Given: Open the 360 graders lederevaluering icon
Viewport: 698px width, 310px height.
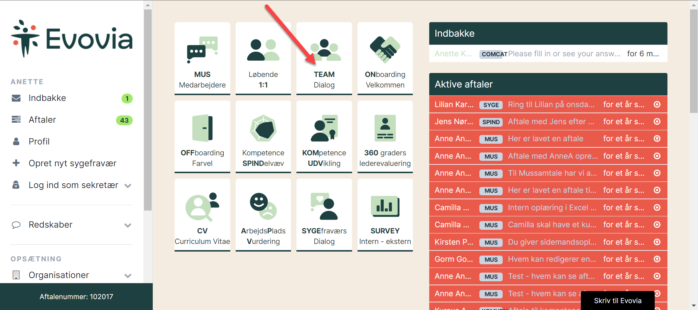Looking at the screenshot, I should [x=385, y=128].
